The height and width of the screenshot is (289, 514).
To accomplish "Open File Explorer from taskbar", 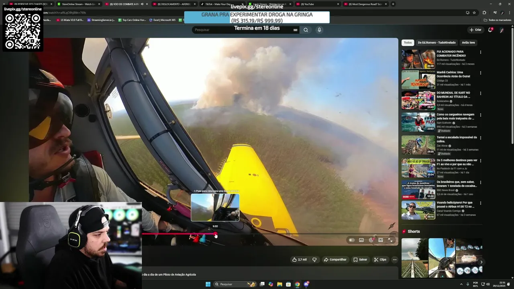I will [x=279, y=284].
